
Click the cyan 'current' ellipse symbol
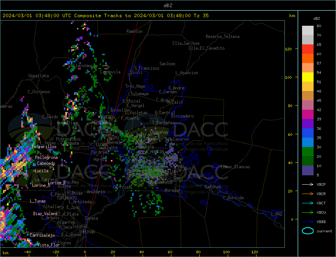click(x=308, y=231)
